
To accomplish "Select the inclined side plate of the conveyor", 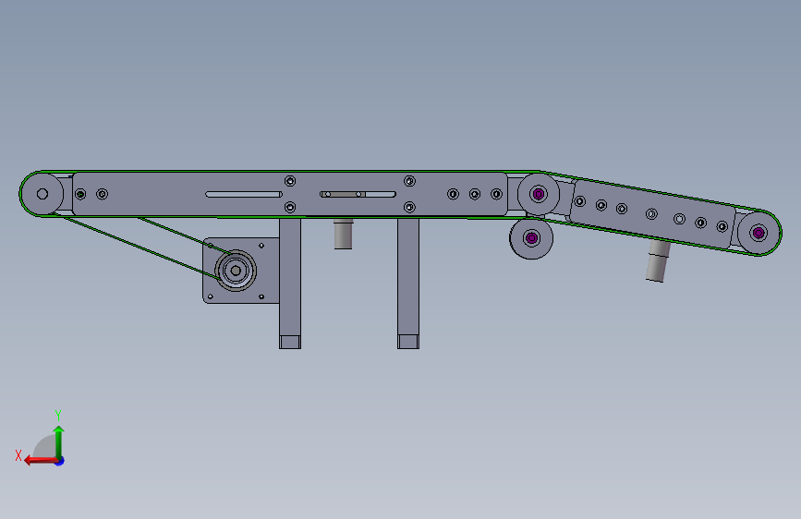I will 652,214.
